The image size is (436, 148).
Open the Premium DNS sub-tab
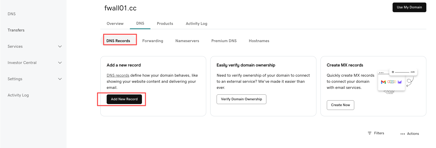click(224, 41)
